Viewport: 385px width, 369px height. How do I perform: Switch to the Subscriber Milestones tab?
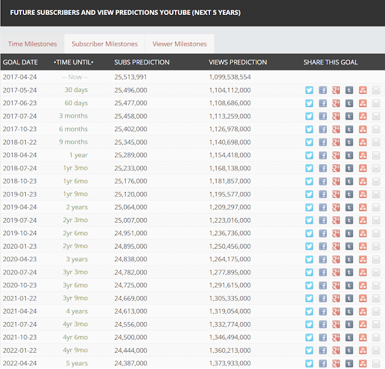pos(105,44)
